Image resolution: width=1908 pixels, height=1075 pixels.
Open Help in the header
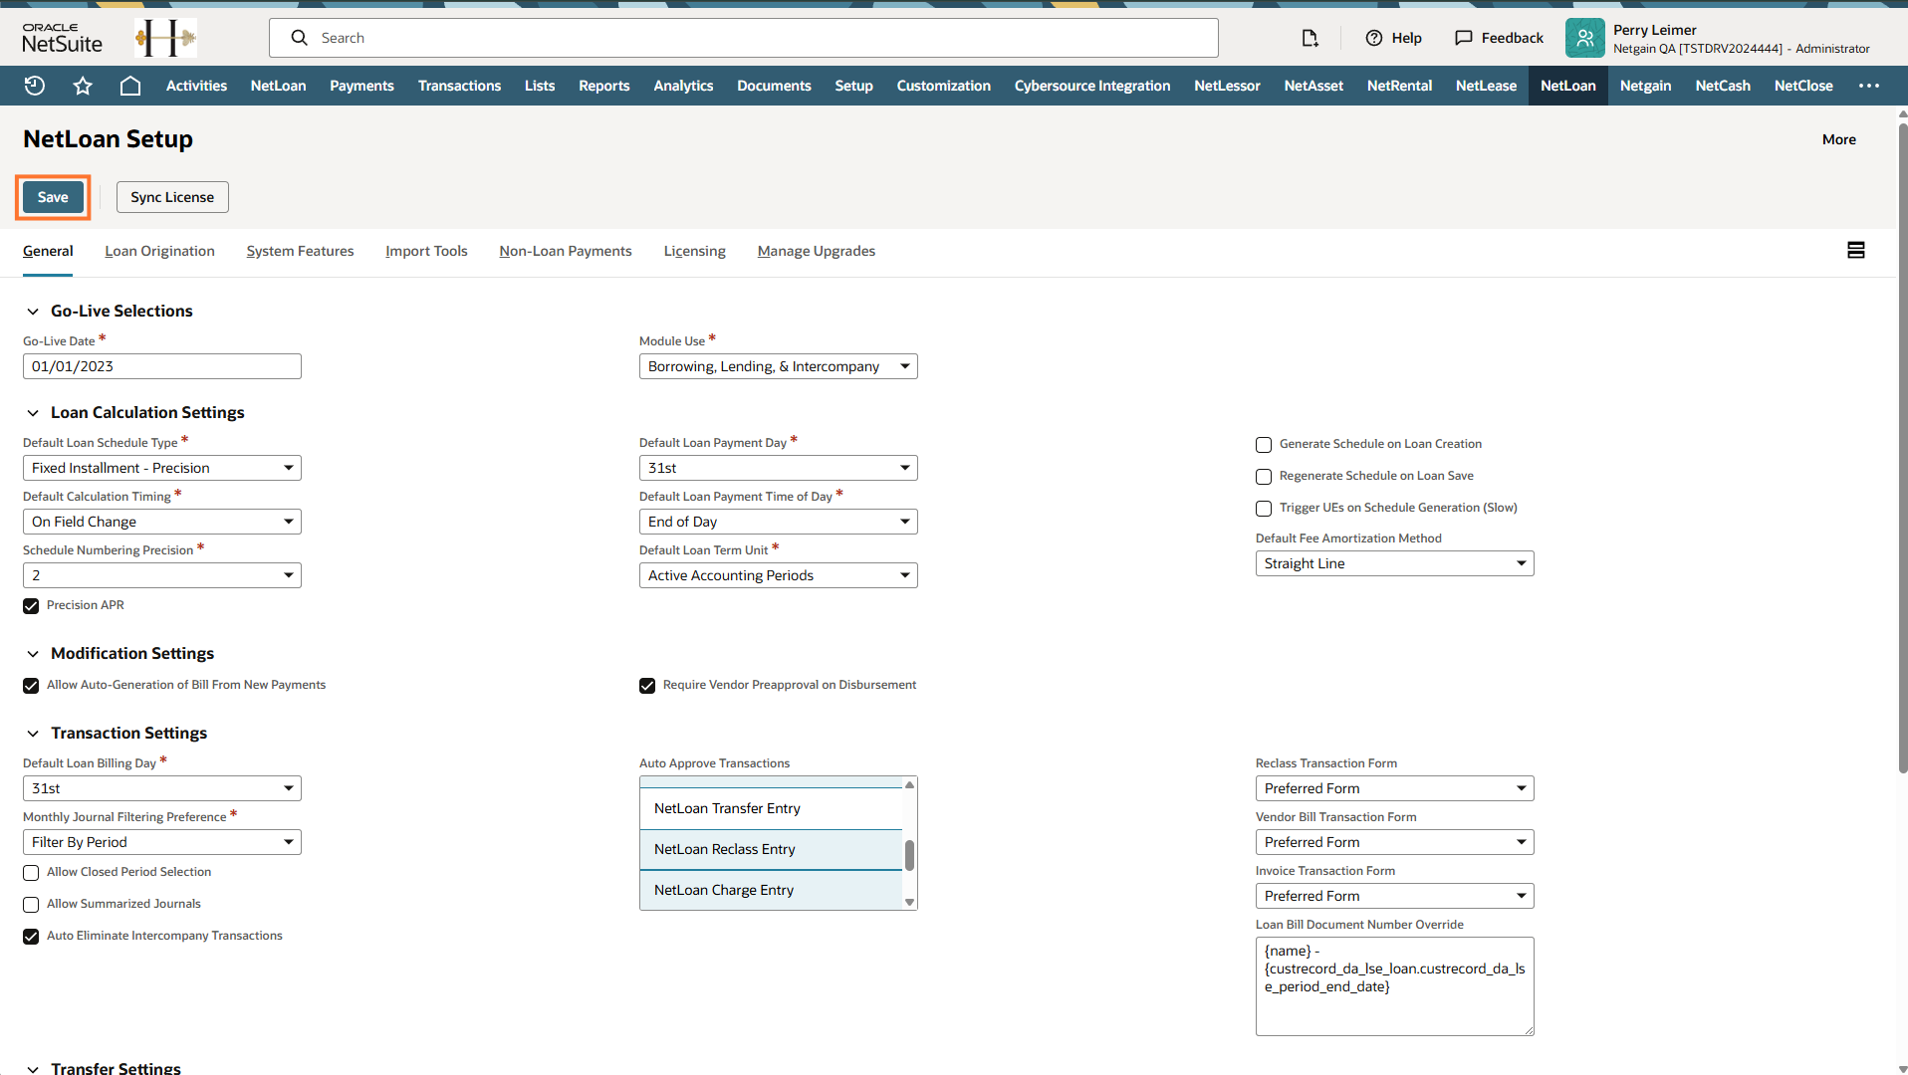point(1393,38)
